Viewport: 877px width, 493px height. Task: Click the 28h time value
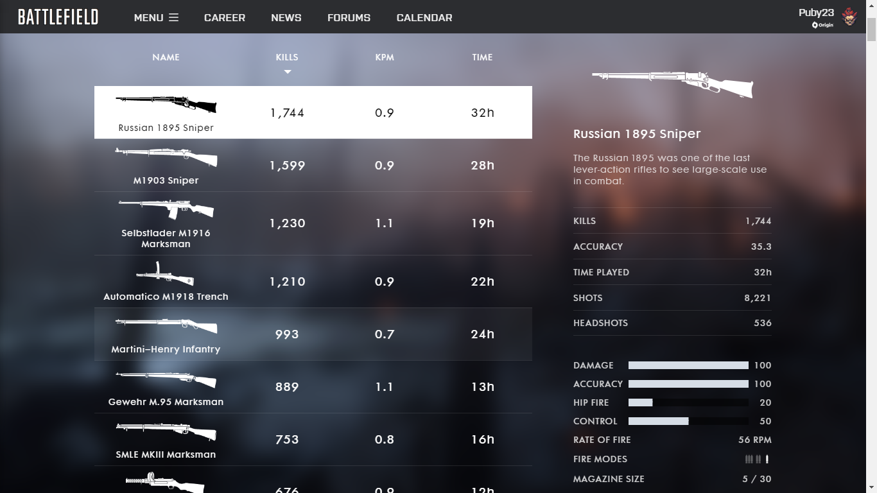[x=482, y=166]
